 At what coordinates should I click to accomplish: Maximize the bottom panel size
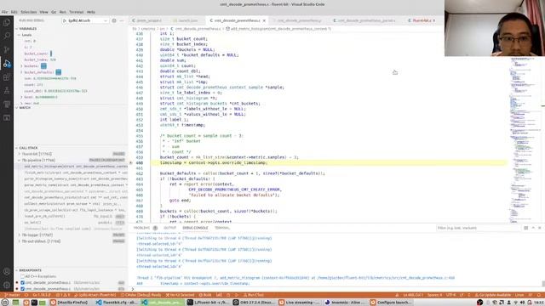533,228
